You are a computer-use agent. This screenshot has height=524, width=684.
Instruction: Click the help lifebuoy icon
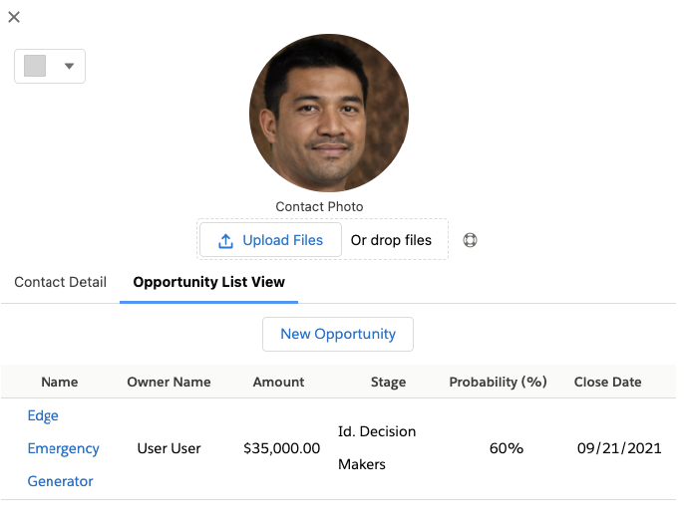click(x=470, y=240)
